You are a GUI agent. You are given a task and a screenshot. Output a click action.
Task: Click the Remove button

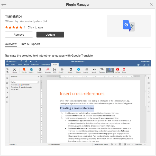(19, 35)
